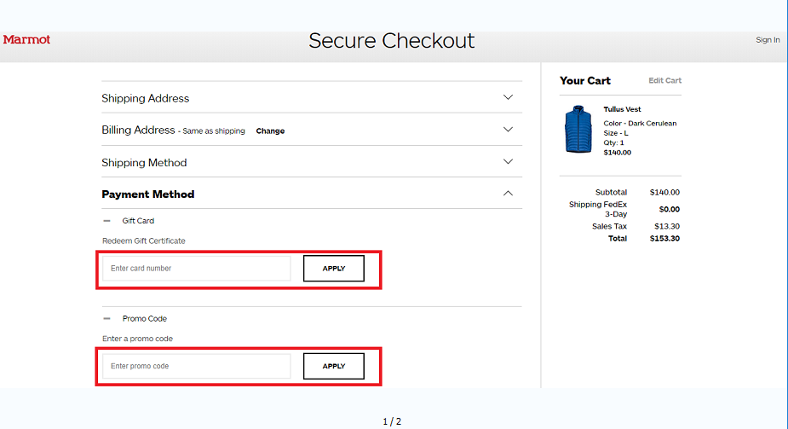The height and width of the screenshot is (429, 788).
Task: Apply the gift card number
Action: tap(334, 269)
